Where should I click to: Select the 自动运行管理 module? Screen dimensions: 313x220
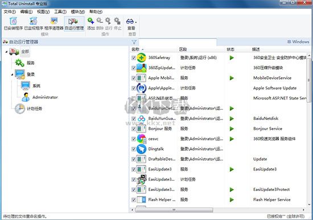tap(74, 23)
